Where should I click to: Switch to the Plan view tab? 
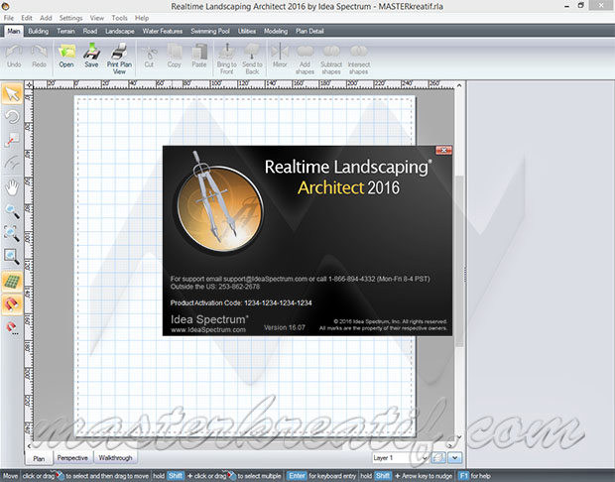click(x=39, y=458)
